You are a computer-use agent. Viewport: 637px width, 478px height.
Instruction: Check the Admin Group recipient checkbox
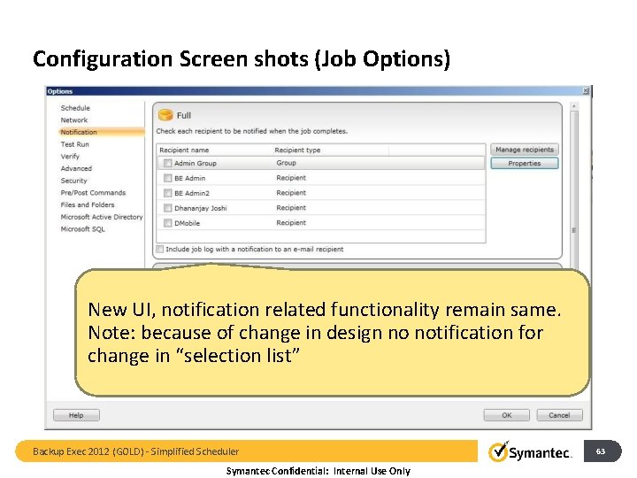pyautogui.click(x=167, y=163)
